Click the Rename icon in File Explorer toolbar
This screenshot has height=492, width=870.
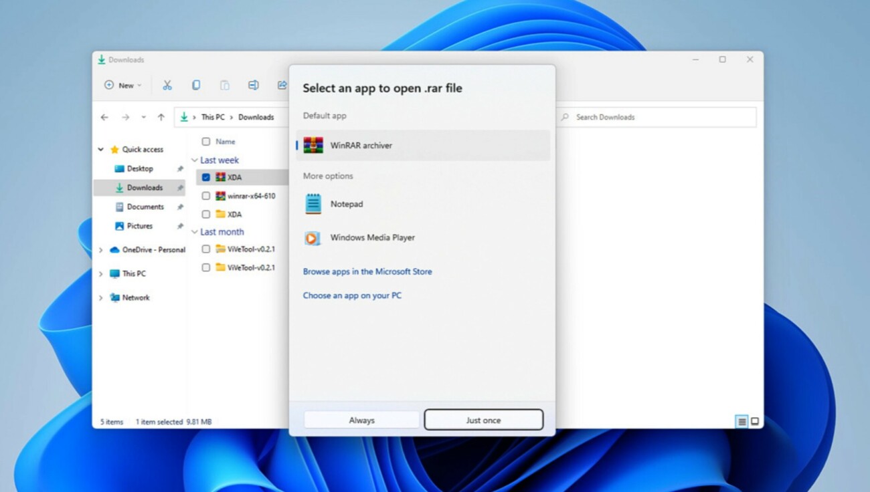[x=253, y=85]
